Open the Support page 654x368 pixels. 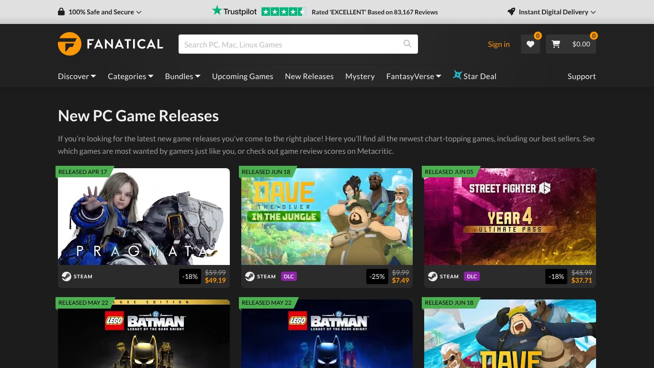[x=582, y=76]
